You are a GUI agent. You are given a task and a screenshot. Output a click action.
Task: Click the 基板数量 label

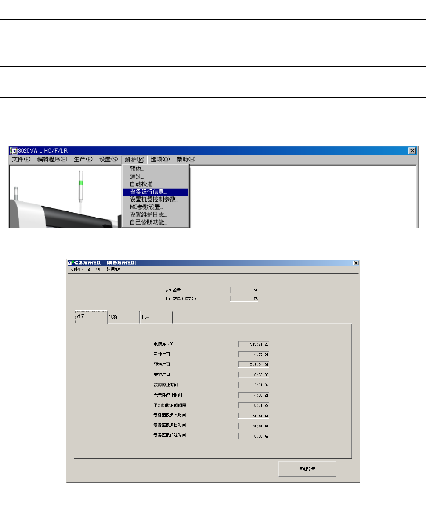[x=173, y=290]
